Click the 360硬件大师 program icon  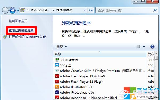pyautogui.click(x=57, y=60)
